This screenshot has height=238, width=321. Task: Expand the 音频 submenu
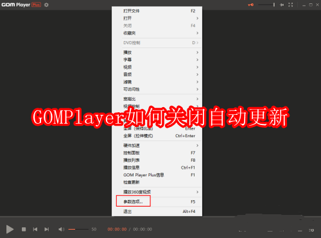[x=157, y=74]
